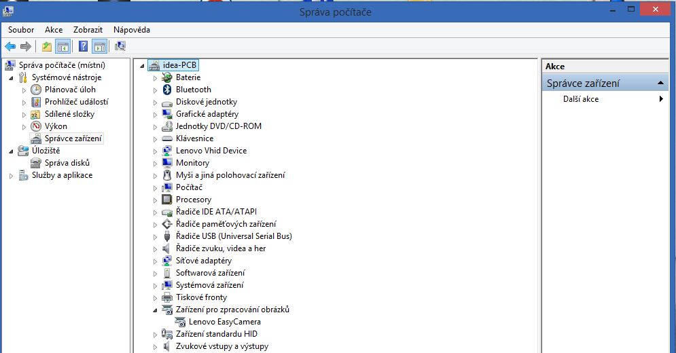The image size is (676, 353).
Task: Click the Jednotky DVD/CD-ROM icon
Action: (167, 126)
